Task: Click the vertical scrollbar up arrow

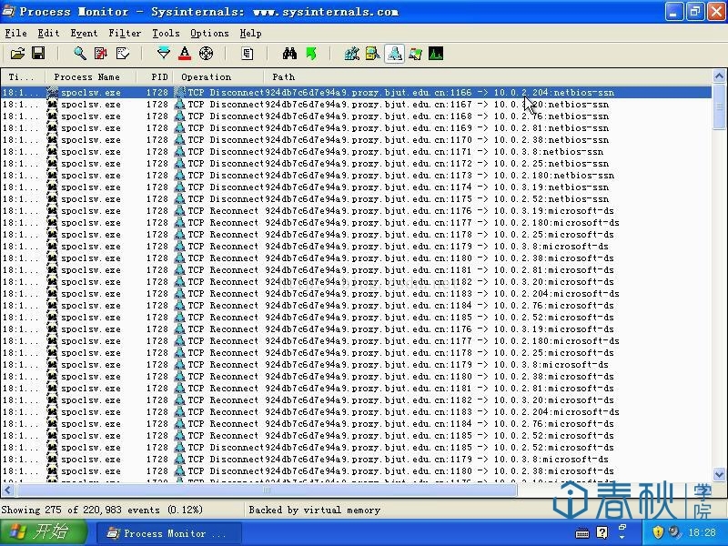Action: pos(719,76)
